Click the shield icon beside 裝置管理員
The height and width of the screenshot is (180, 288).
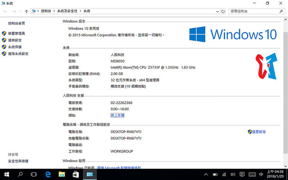click(4, 33)
